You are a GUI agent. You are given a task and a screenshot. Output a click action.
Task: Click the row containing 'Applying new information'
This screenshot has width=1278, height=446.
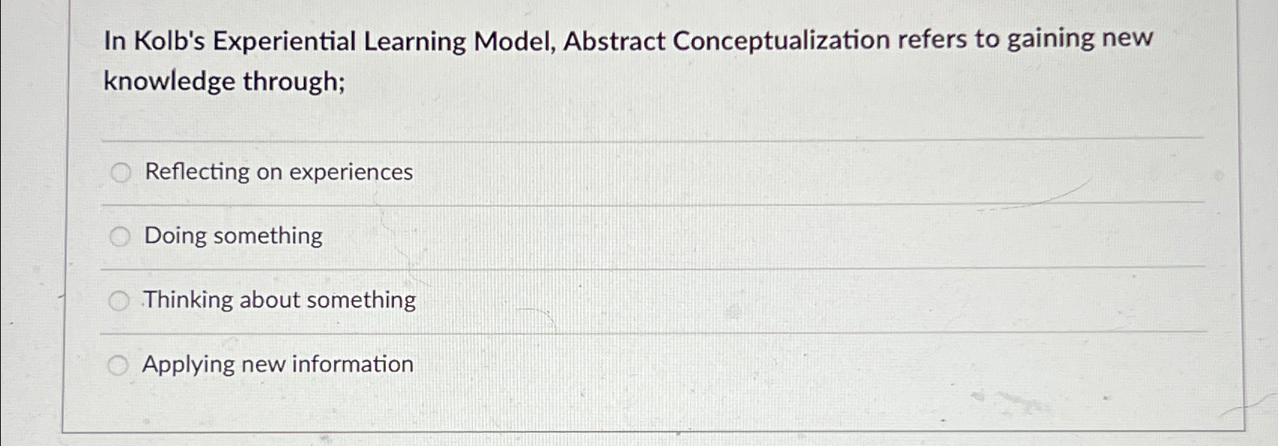[527, 365]
